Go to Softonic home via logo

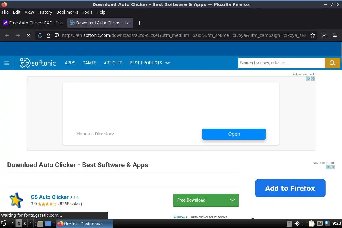click(x=37, y=63)
